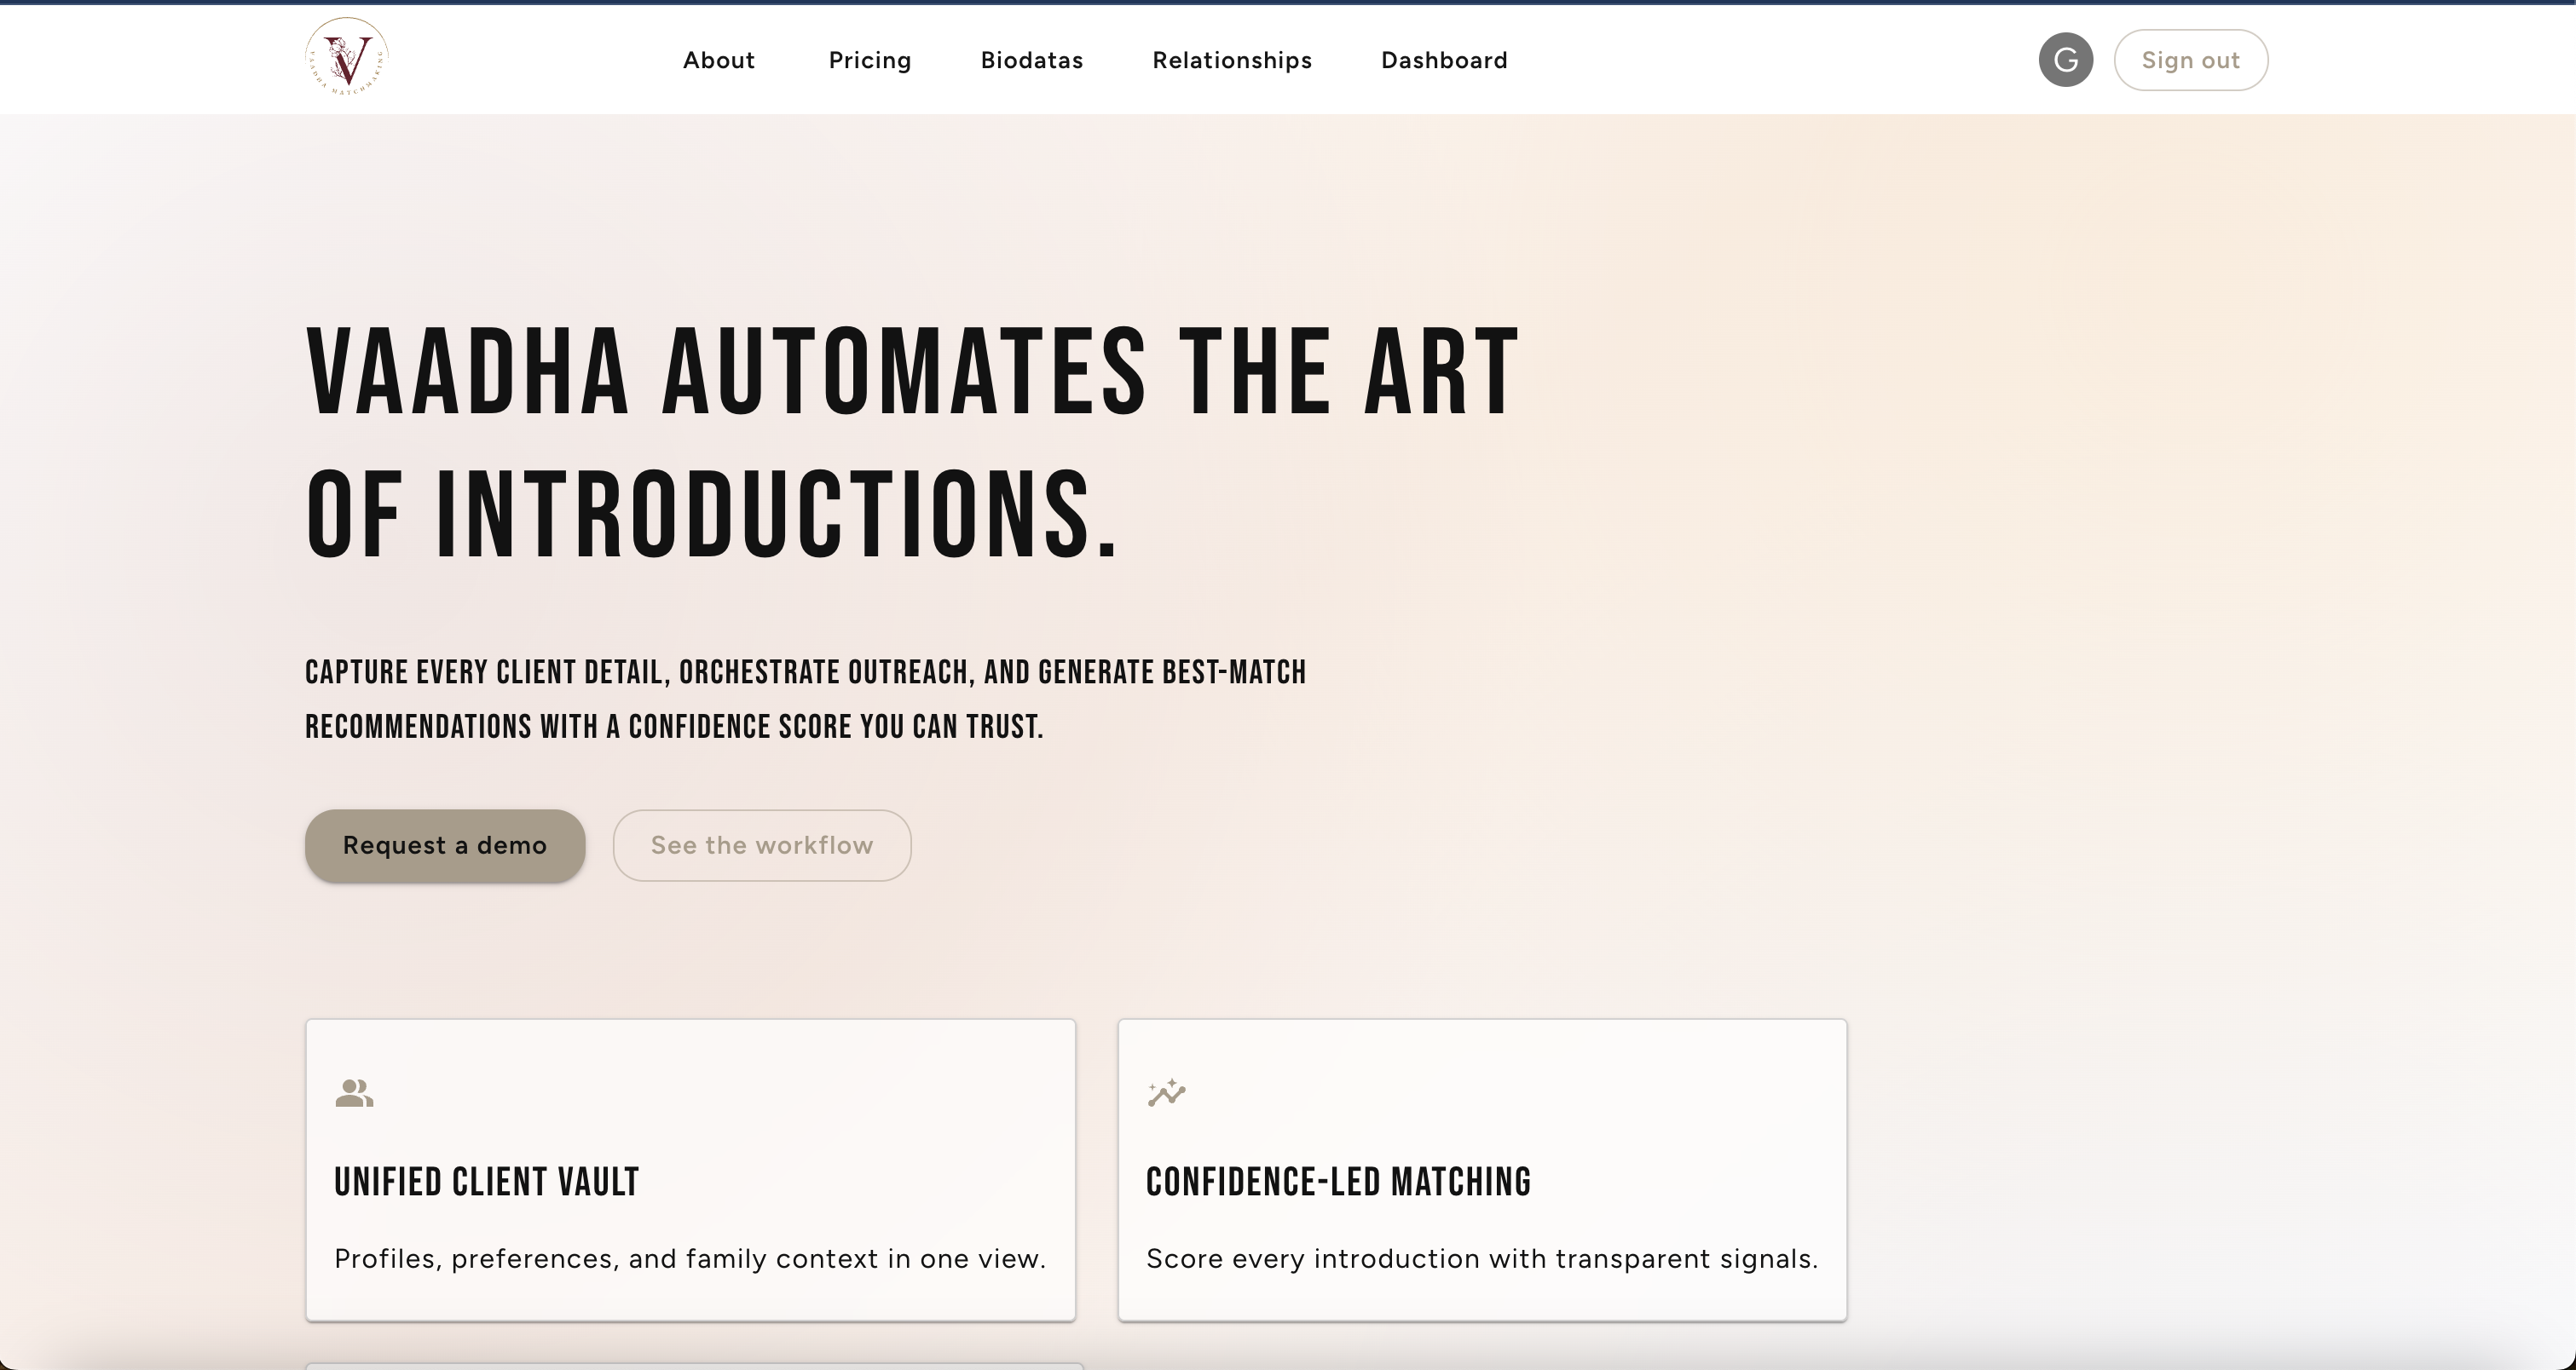Click See the workflow button

click(x=761, y=845)
